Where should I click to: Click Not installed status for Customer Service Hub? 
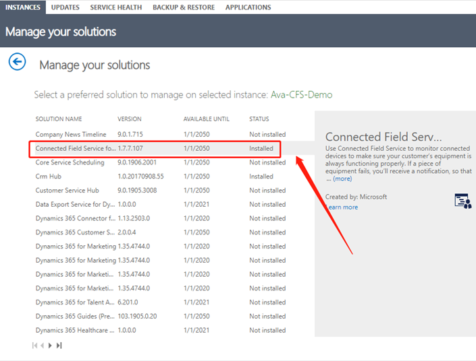point(267,191)
